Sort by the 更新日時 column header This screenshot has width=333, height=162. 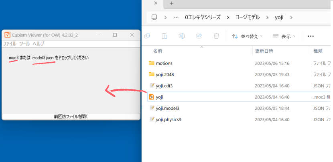[264, 51]
